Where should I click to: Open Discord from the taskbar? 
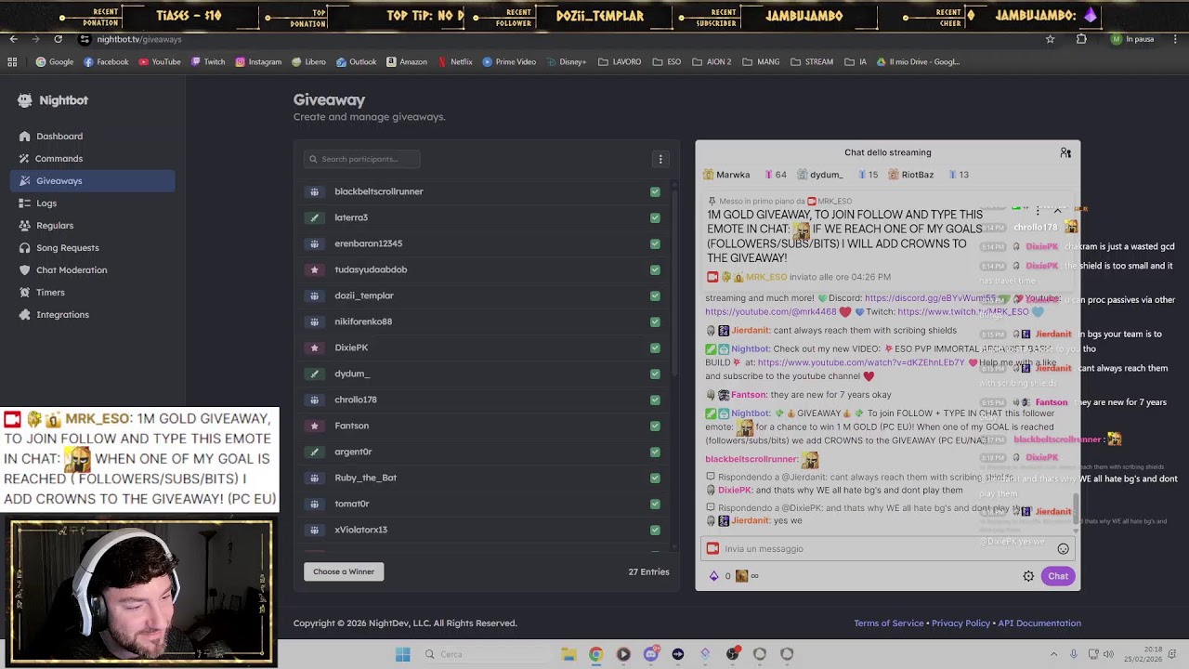[650, 654]
